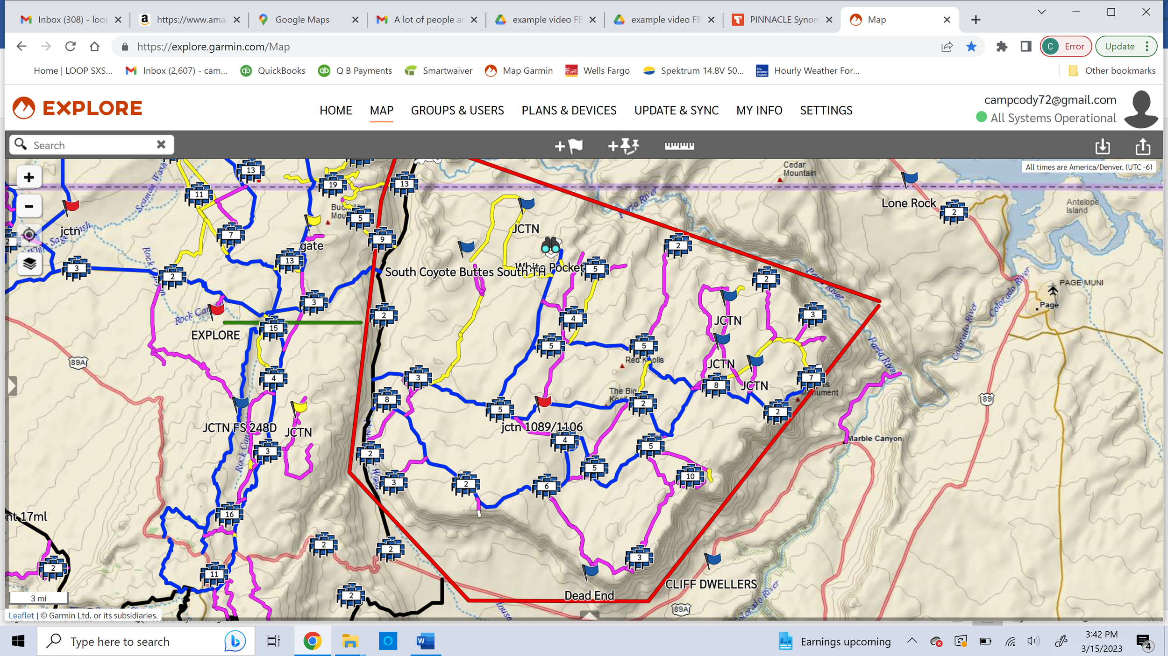Click the Leaflet attribution link
The width and height of the screenshot is (1168, 656).
(21, 615)
